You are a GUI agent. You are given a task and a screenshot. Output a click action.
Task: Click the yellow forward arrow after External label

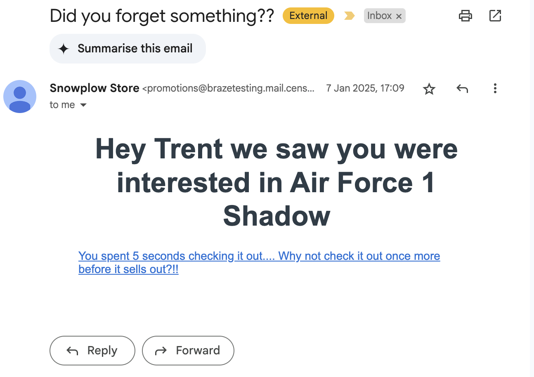350,15
